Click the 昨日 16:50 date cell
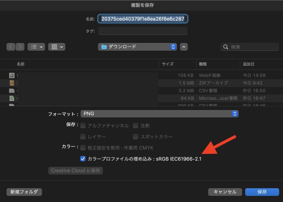Screen dimensions: 283x202 [x=254, y=91]
